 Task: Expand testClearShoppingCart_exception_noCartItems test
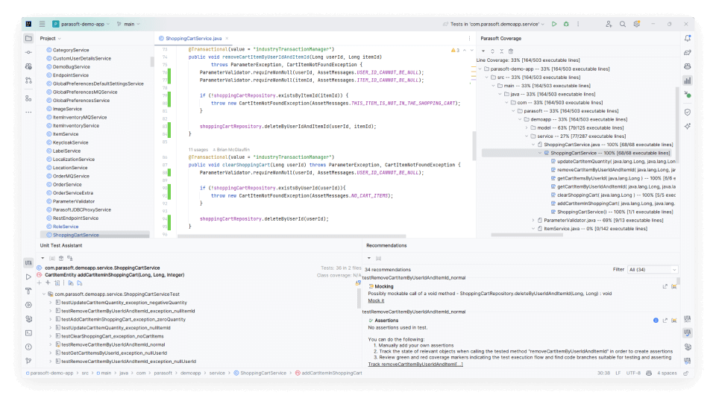pyautogui.click(x=50, y=336)
